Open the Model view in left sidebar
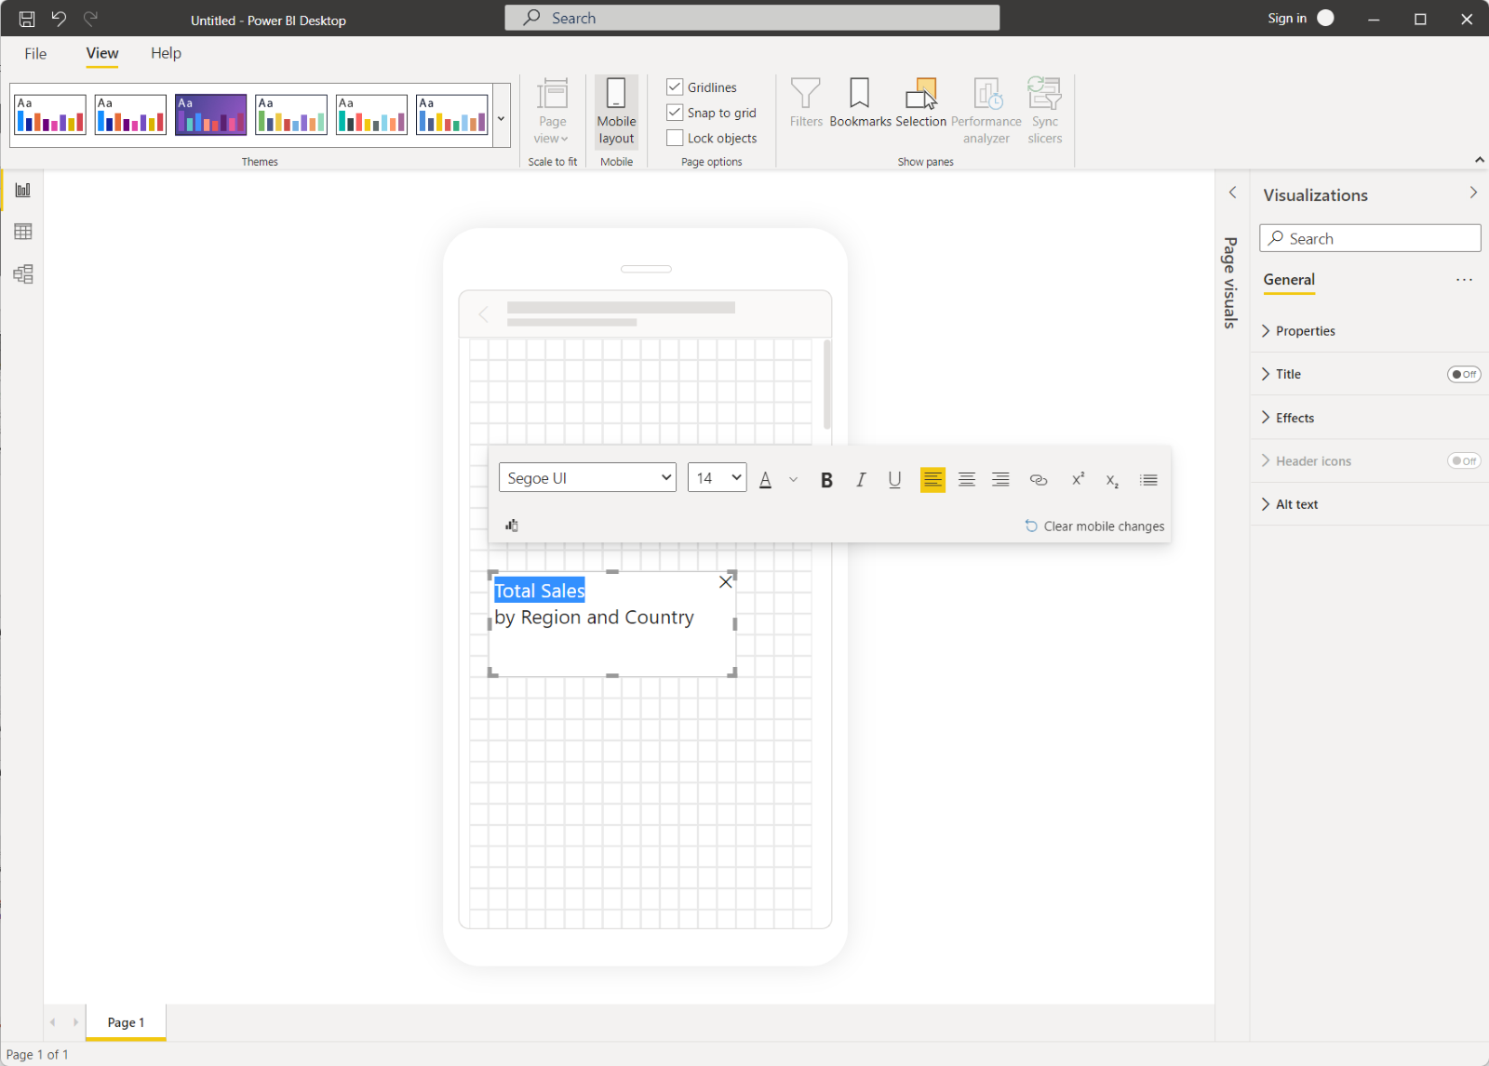Viewport: 1489px width, 1066px height. tap(23, 274)
